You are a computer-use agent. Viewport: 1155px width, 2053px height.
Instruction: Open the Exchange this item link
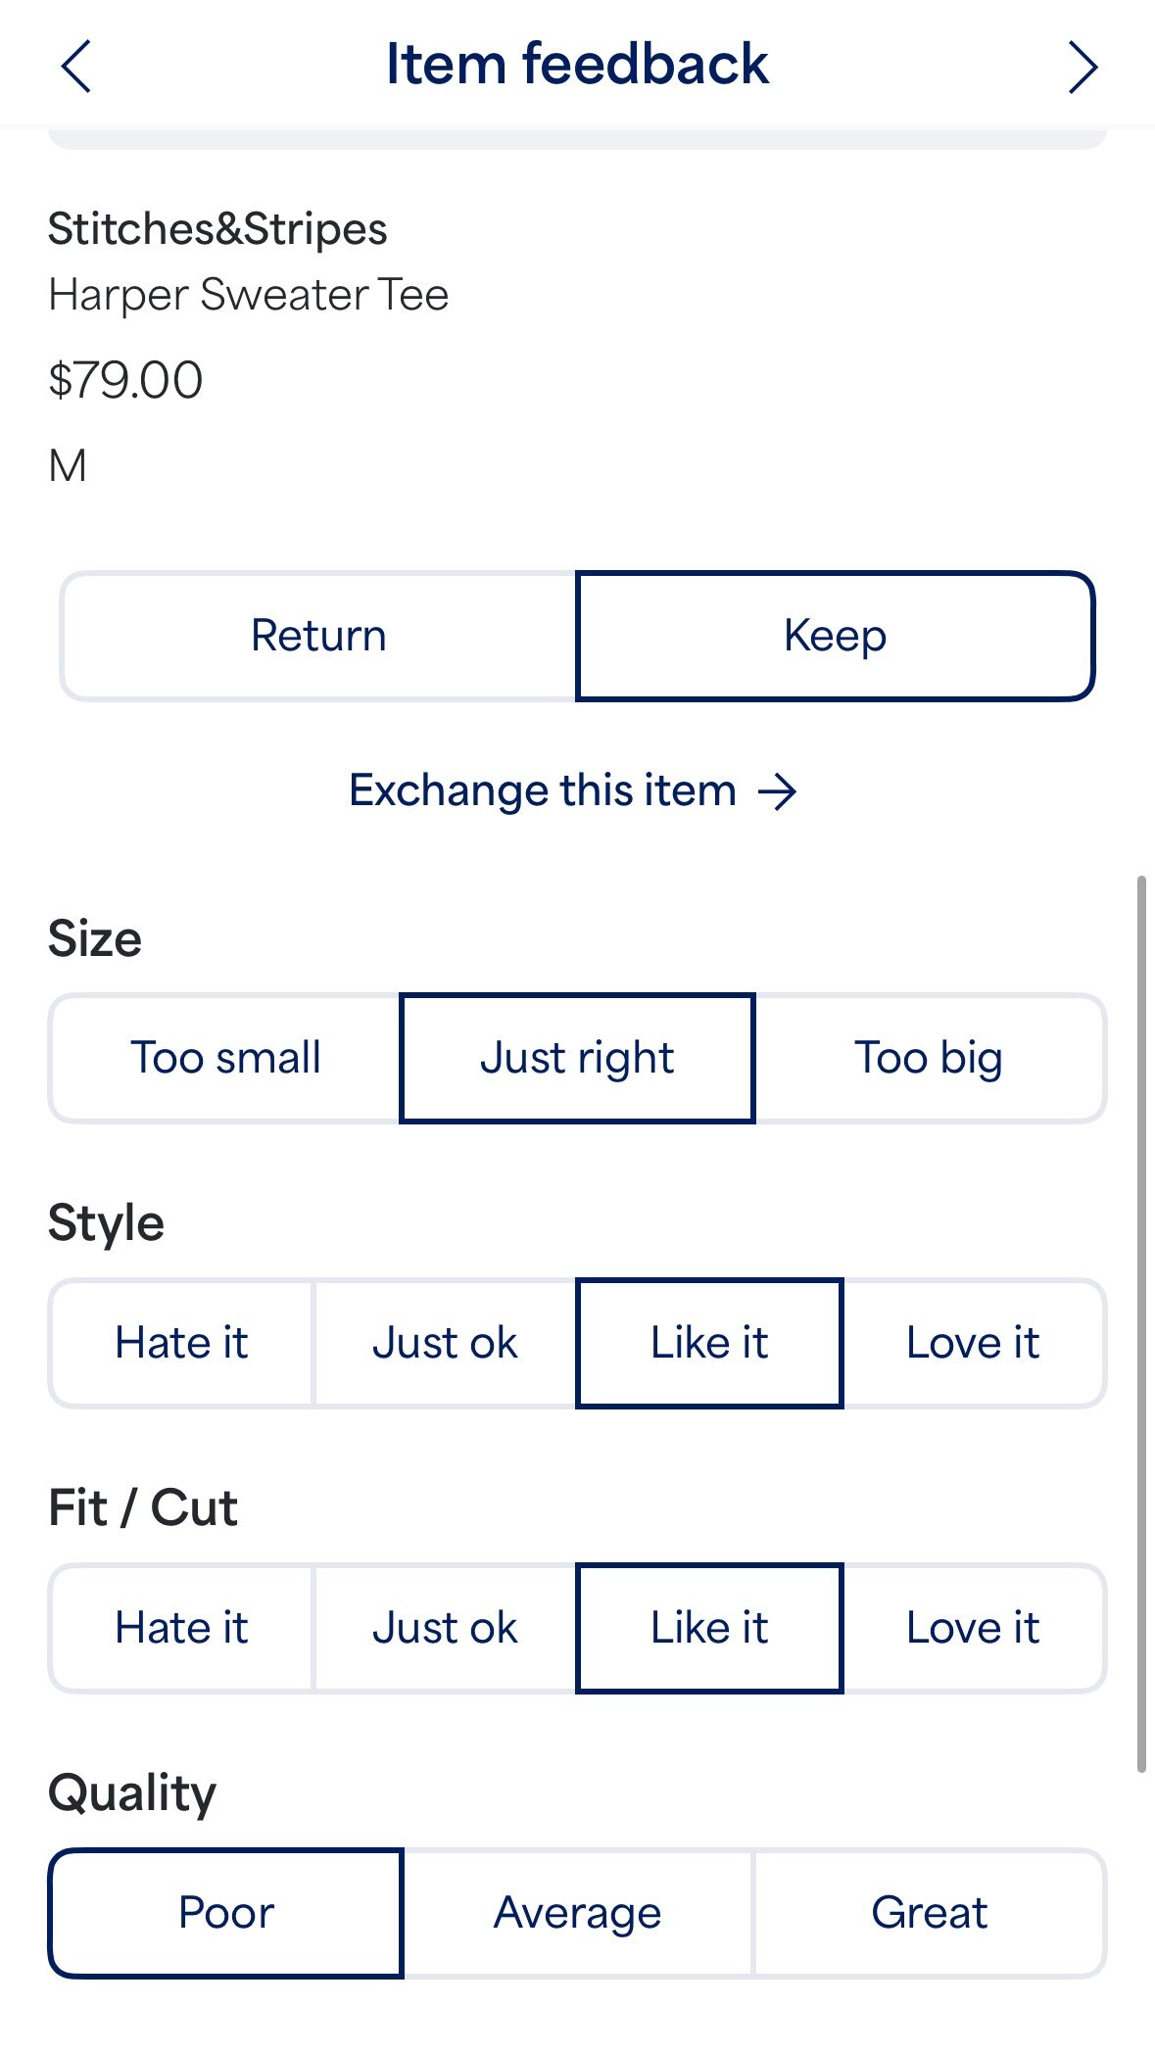(543, 791)
